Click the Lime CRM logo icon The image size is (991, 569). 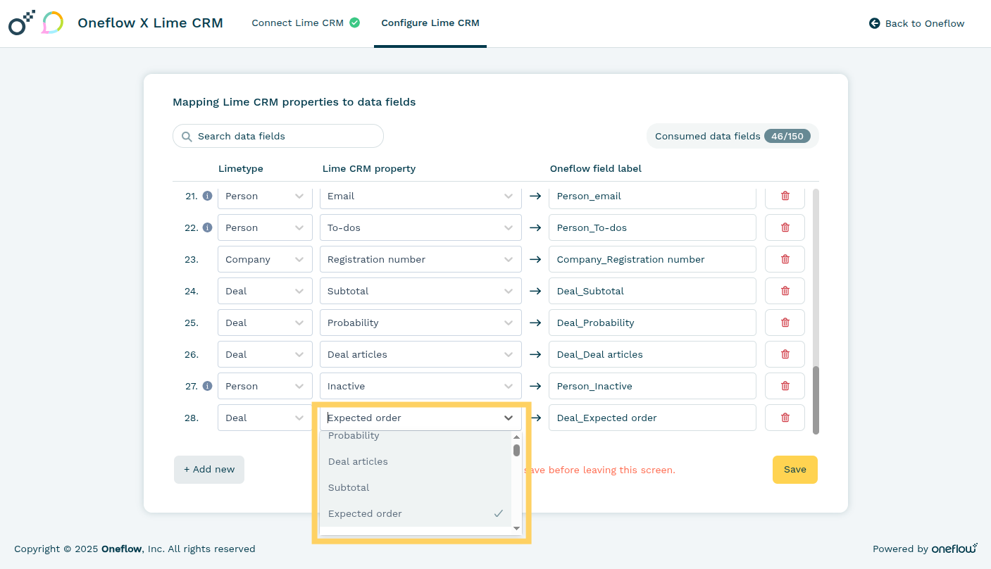(x=52, y=23)
